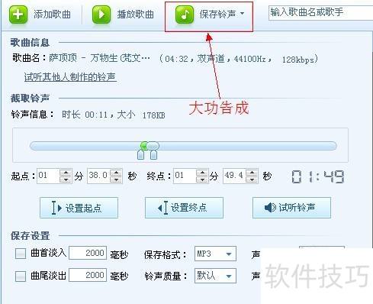This screenshot has width=373, height=304.
Task: Click the 试听铃声 preview button
Action: coord(291,208)
